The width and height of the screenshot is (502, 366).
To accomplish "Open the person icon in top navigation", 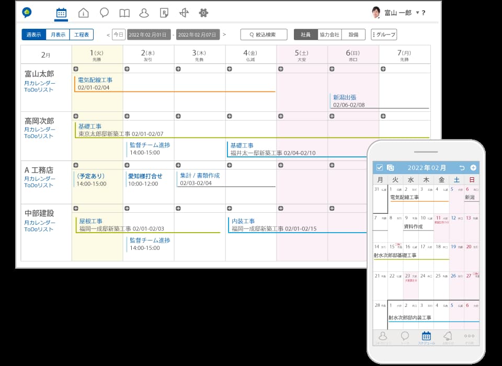I will (144, 13).
